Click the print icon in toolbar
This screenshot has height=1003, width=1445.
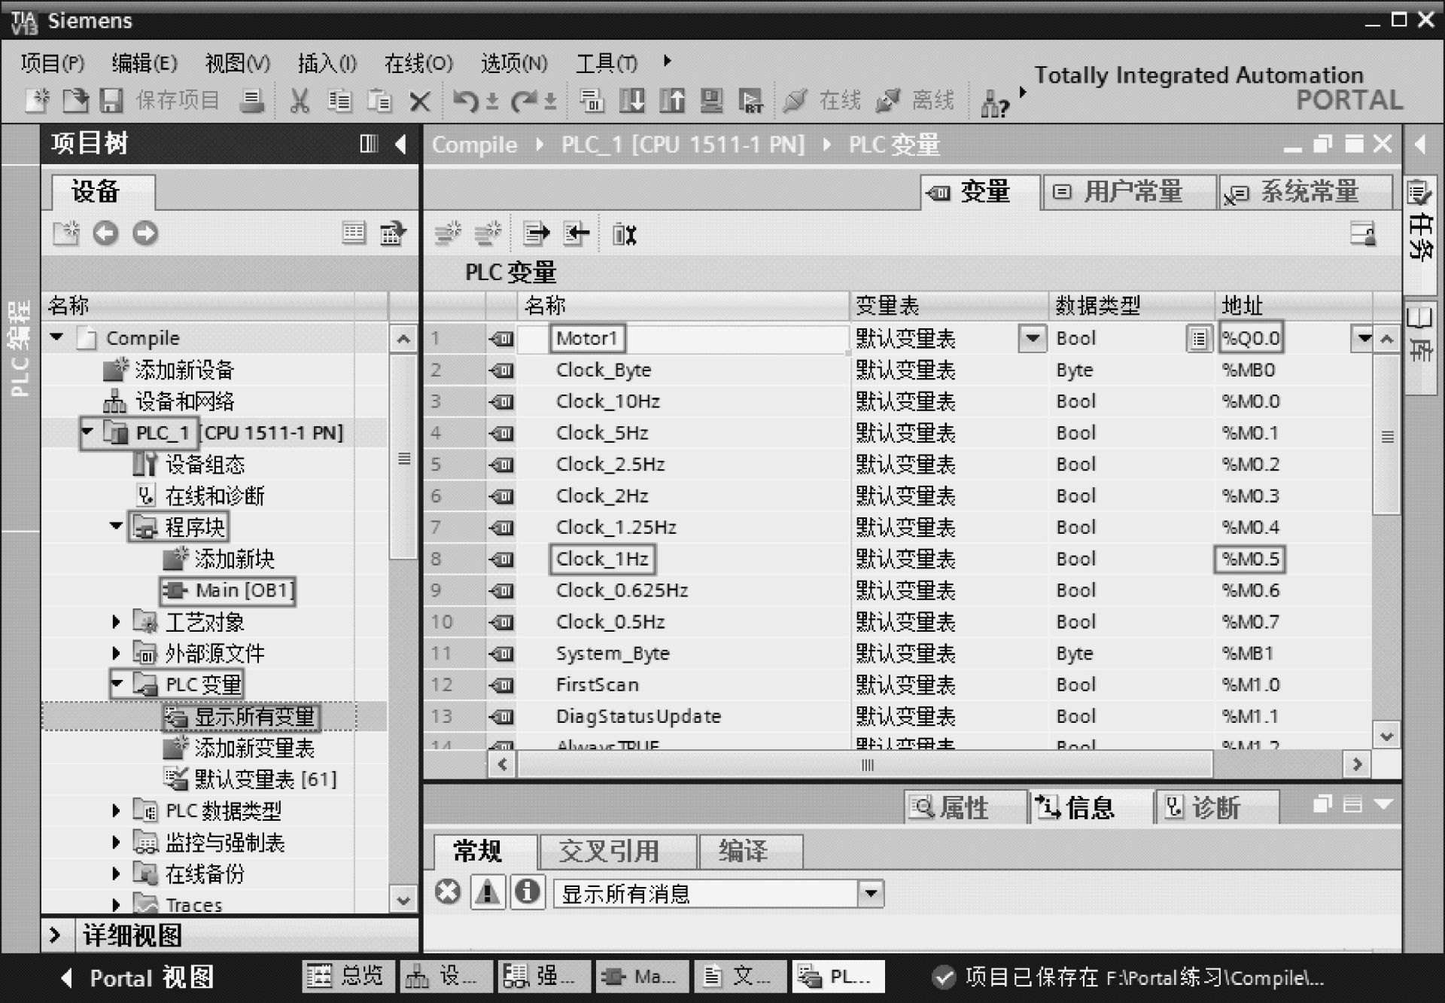pos(251,100)
